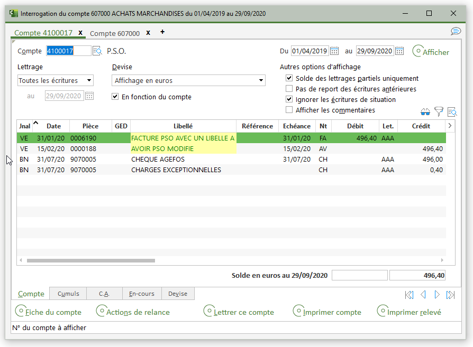Screen dimensions: 473x347
Task: Click Lettrer ce compte
Action: point(239,312)
